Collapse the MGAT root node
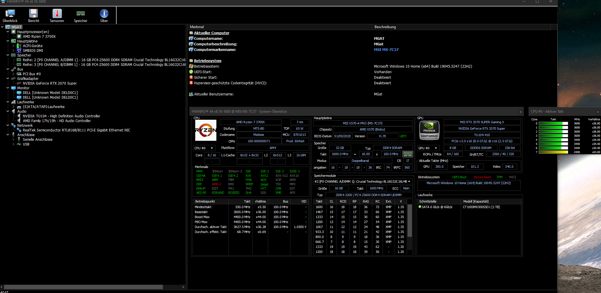601x293 pixels. tap(2, 27)
